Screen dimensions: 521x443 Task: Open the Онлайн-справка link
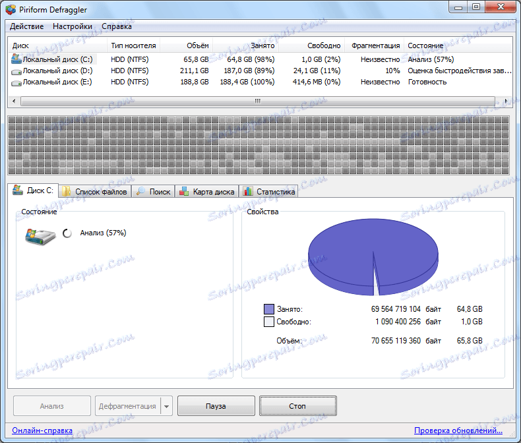pyautogui.click(x=42, y=430)
